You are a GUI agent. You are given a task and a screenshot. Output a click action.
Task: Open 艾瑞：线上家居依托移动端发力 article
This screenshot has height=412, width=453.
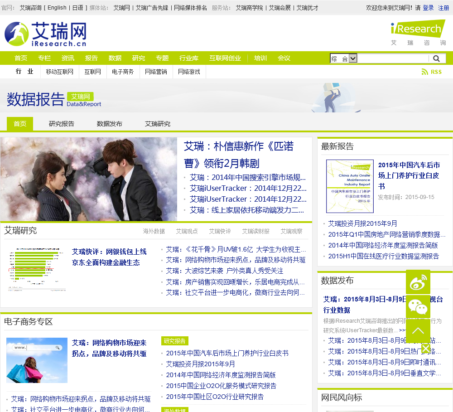tap(247, 210)
